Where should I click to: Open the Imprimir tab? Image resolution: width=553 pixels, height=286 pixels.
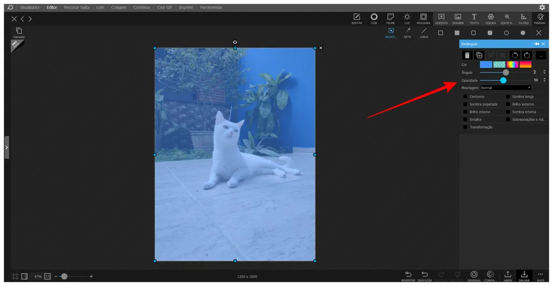coord(186,8)
